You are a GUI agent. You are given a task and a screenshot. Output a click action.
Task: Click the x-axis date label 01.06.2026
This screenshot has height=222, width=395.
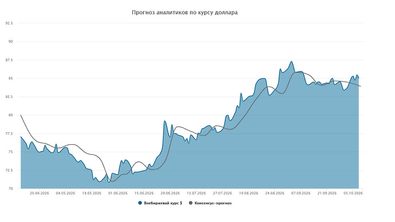pyautogui.click(x=118, y=193)
